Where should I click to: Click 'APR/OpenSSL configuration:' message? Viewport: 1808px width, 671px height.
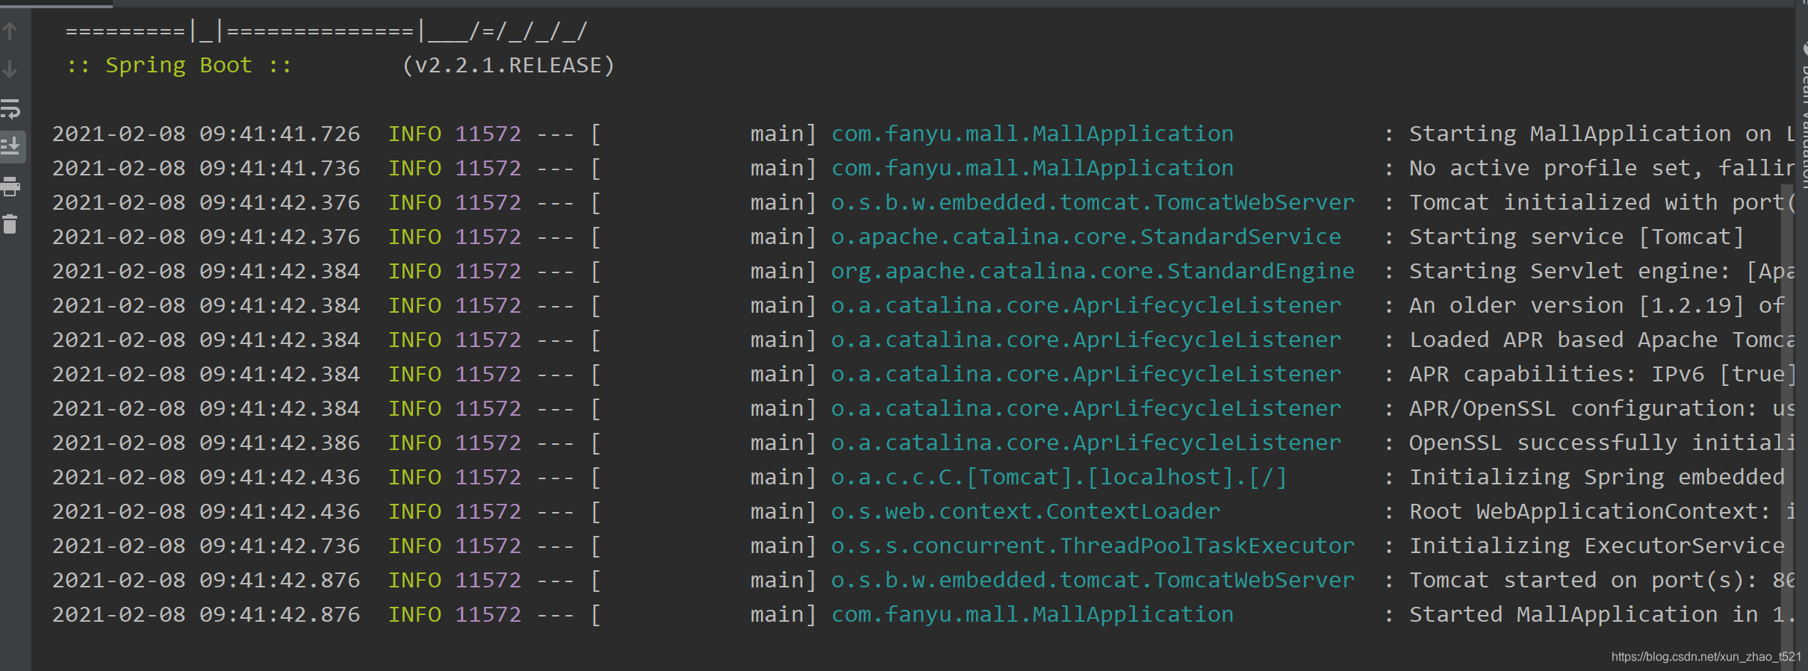(x=1583, y=409)
